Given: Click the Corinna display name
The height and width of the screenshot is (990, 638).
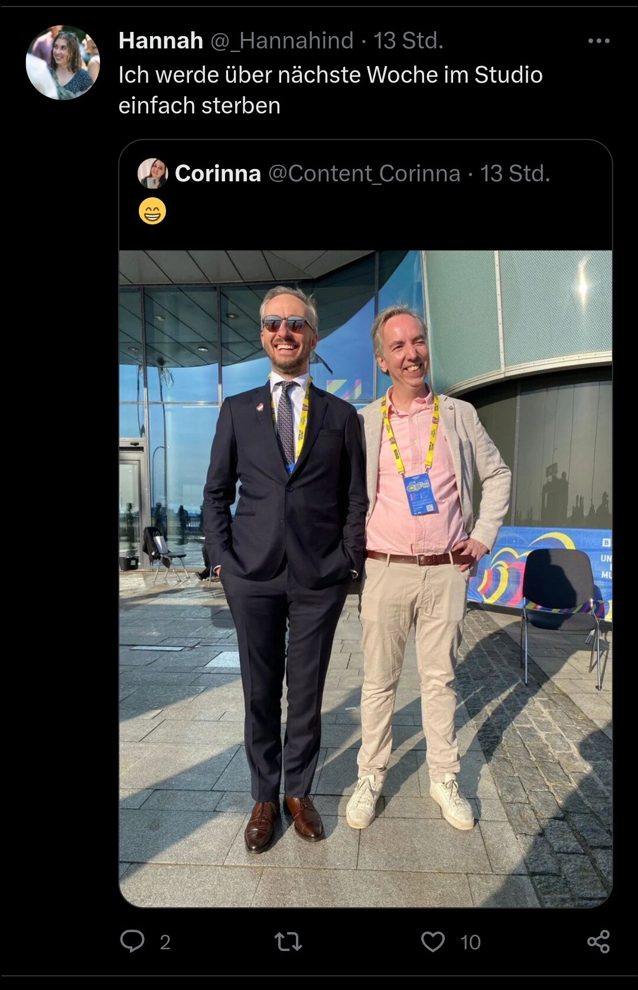Looking at the screenshot, I should [x=218, y=174].
